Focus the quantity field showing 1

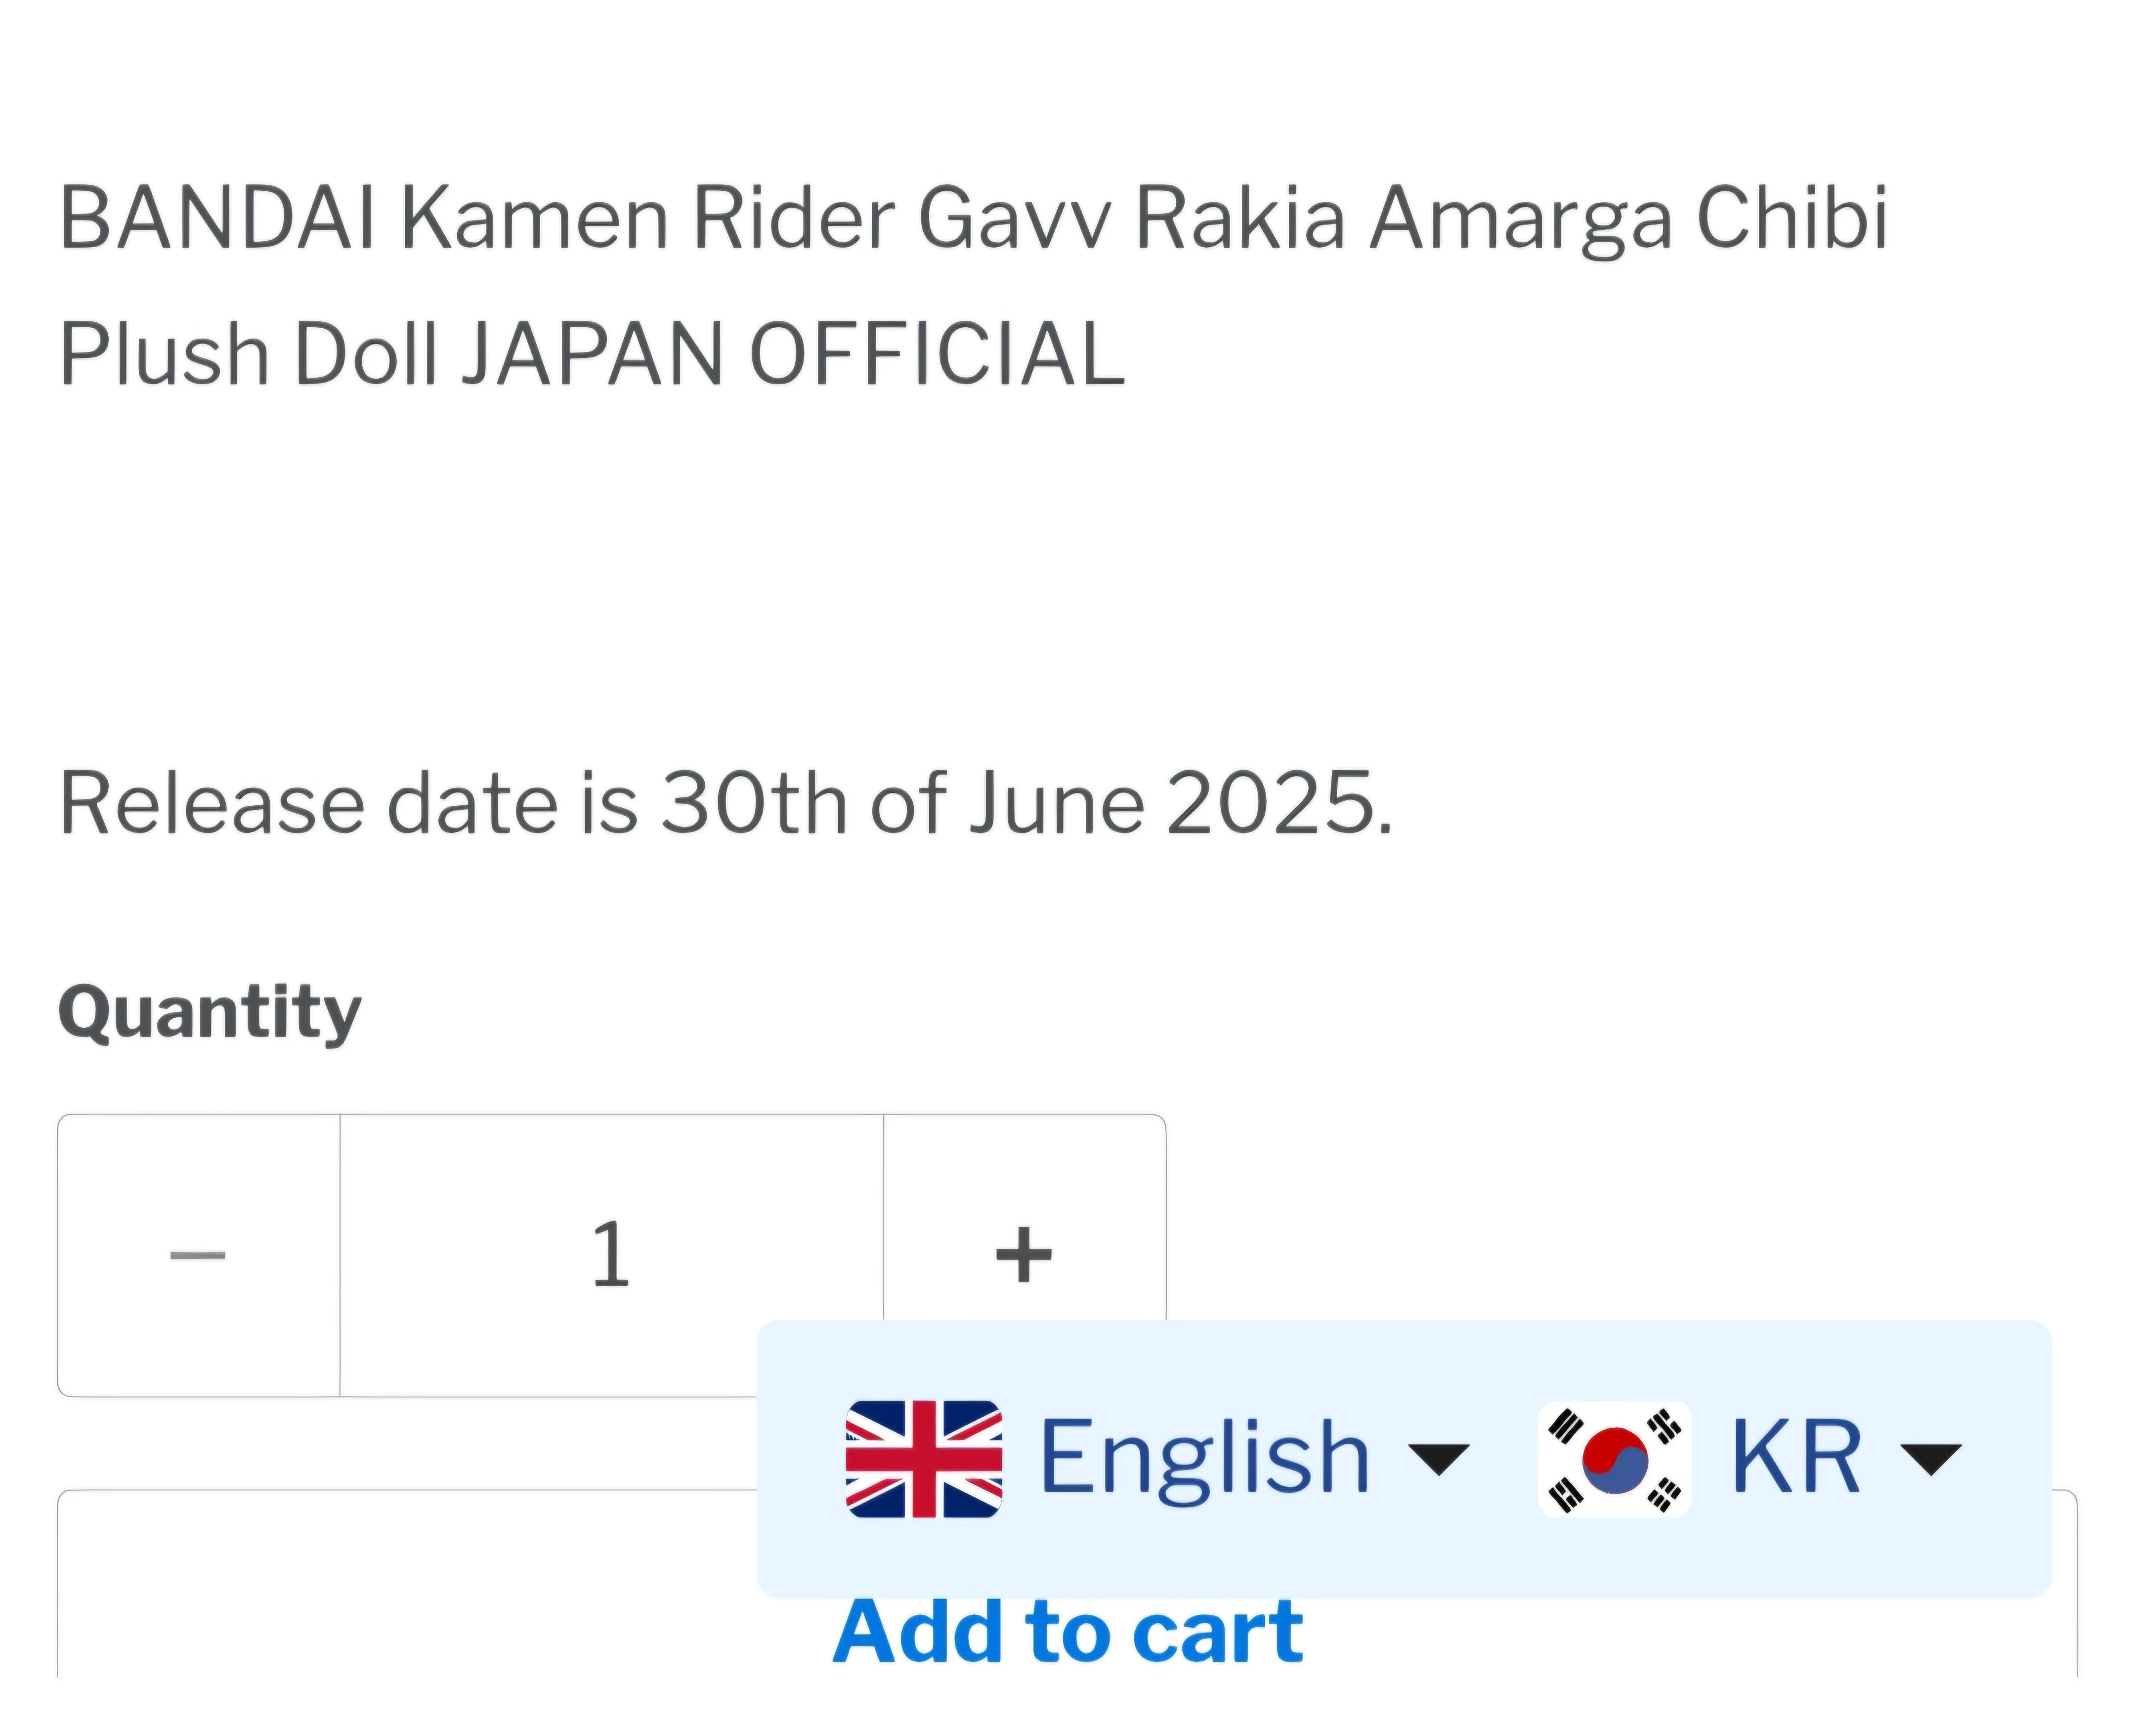(611, 1254)
